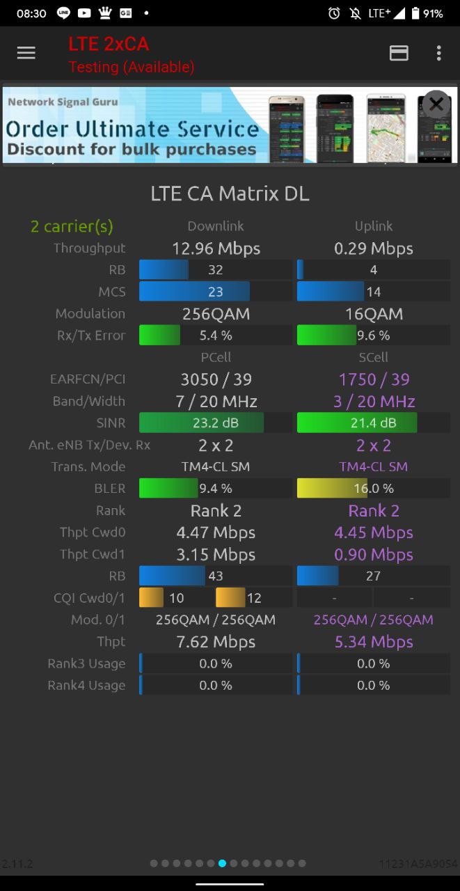460x891 pixels.
Task: Tap the SCell BLER 16.0 % bar
Action: point(374,488)
